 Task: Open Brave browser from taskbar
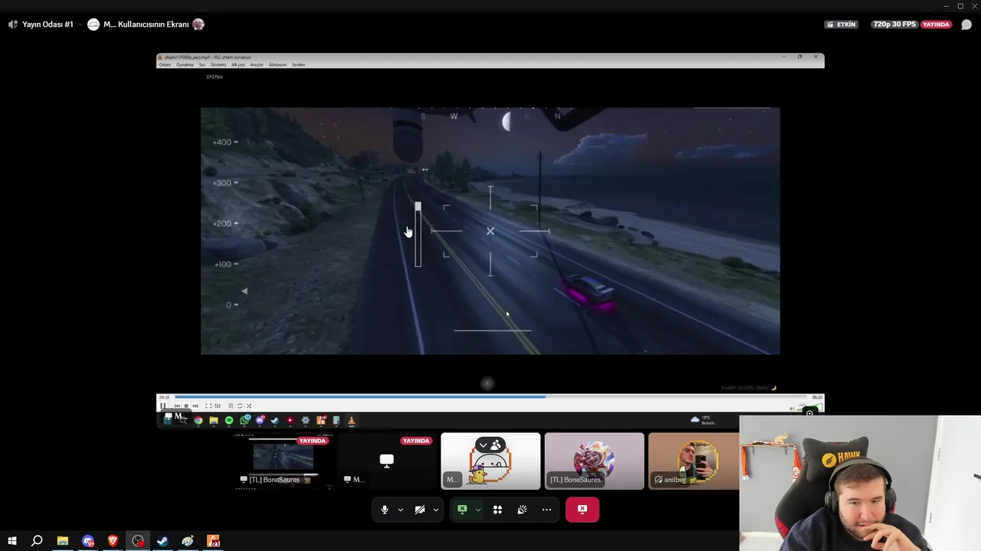point(113,541)
